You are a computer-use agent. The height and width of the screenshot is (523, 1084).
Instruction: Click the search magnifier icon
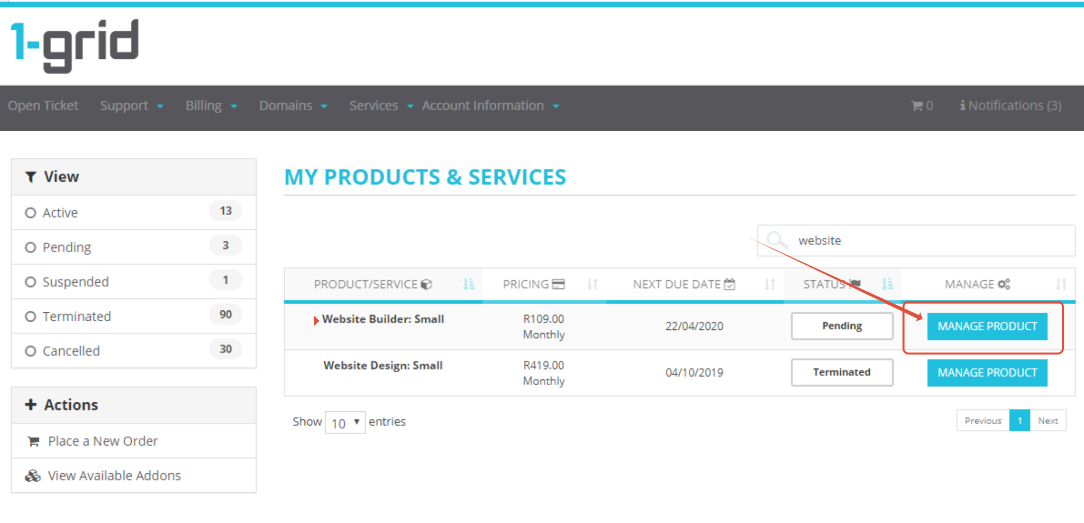[777, 240]
